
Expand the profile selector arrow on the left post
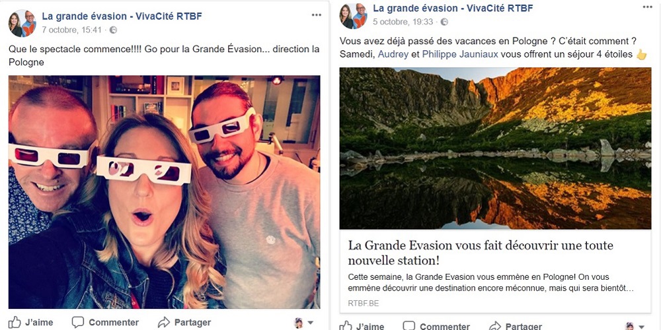click(x=311, y=323)
